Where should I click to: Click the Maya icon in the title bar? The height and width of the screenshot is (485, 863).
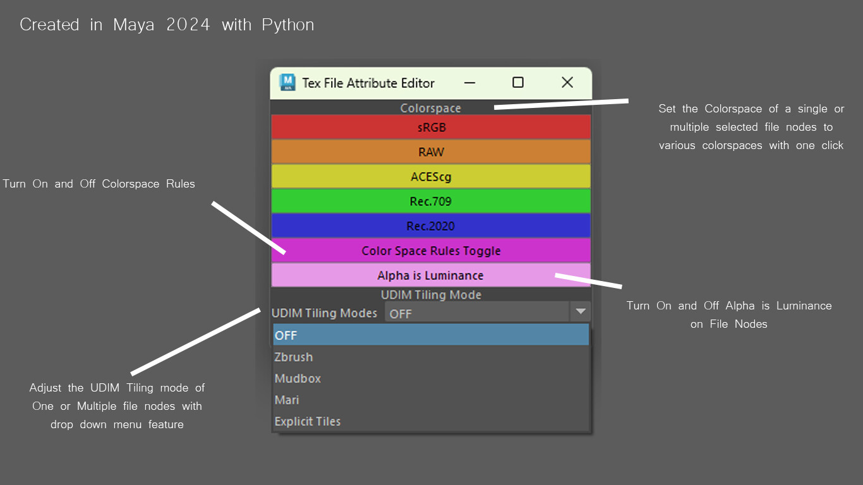point(287,83)
